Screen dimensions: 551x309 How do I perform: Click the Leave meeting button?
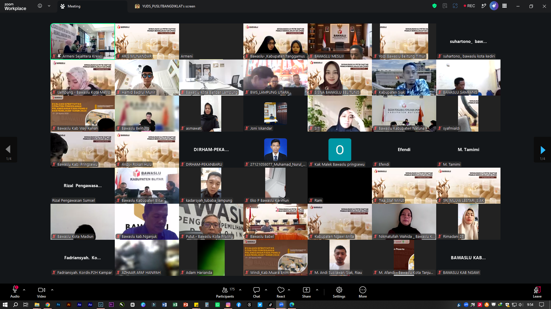tap(537, 292)
